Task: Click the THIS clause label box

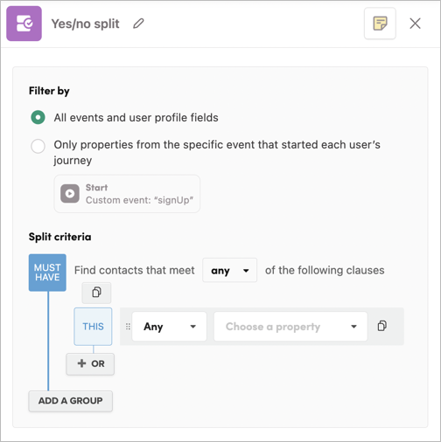Action: point(93,327)
